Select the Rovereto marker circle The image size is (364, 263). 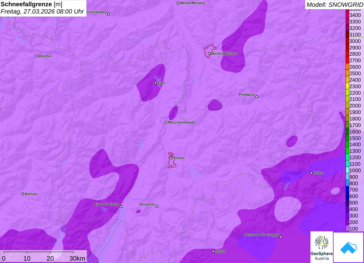(157, 207)
